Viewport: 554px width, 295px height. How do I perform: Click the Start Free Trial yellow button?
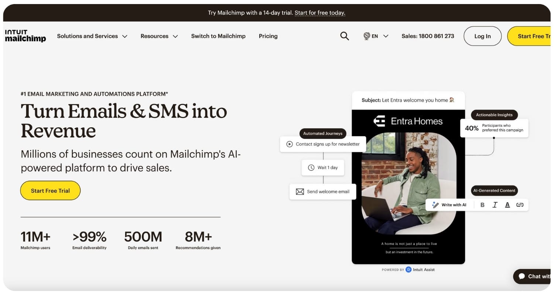point(50,190)
